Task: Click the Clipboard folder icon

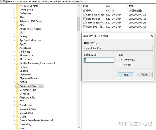Action: coord(17,75)
